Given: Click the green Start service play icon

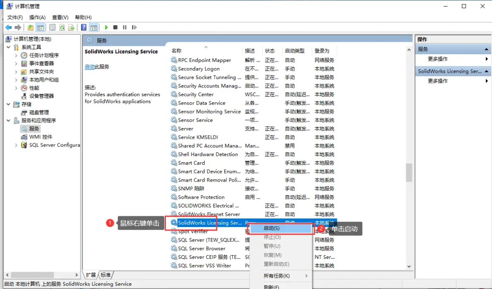Looking at the screenshot, I should point(106,28).
